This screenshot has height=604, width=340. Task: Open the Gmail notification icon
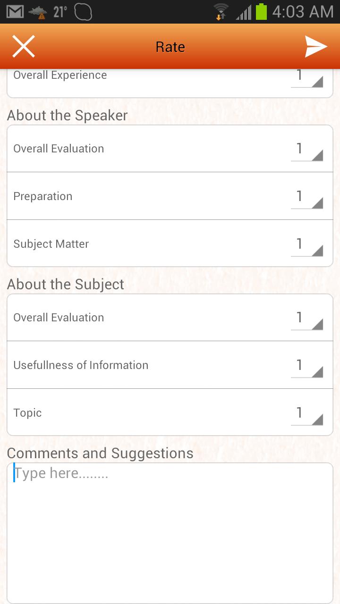click(15, 12)
